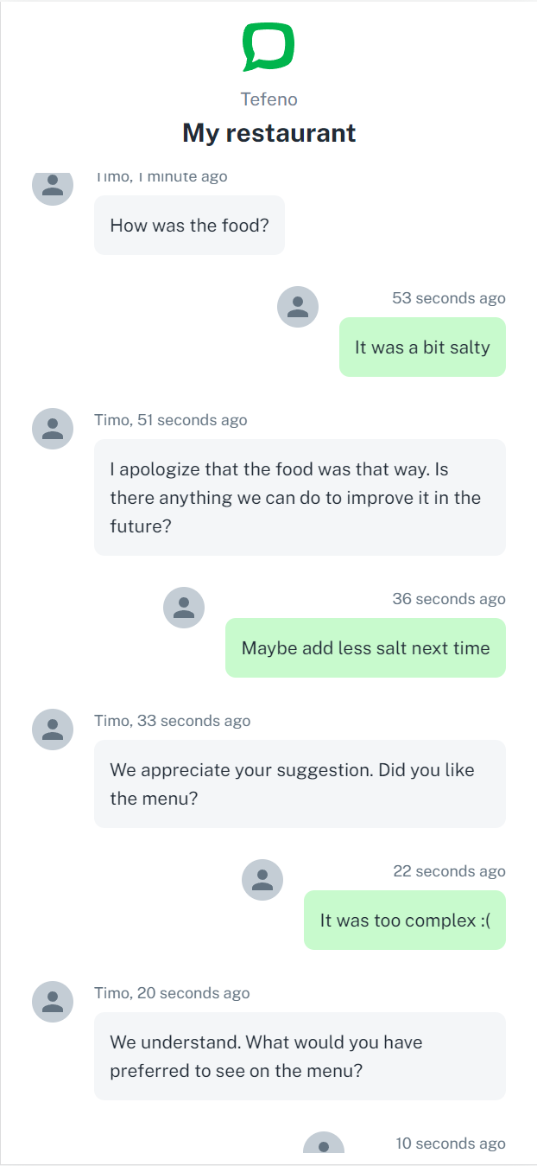Click the "I apologize that the food" message
This screenshot has width=537, height=1166.
click(300, 498)
